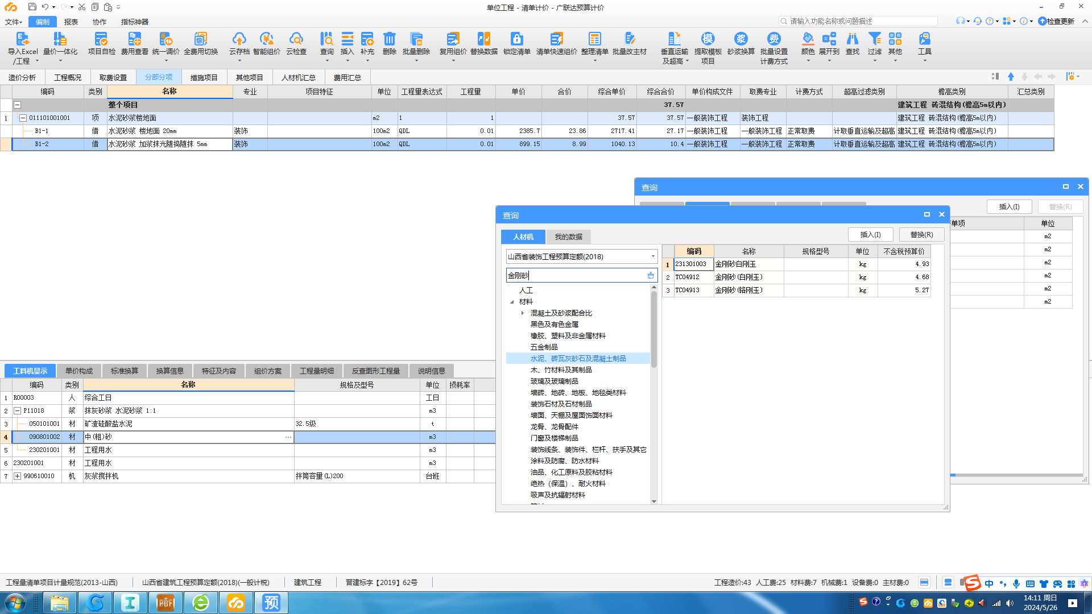Click the 导入Excel/工程 import icon

(22, 39)
